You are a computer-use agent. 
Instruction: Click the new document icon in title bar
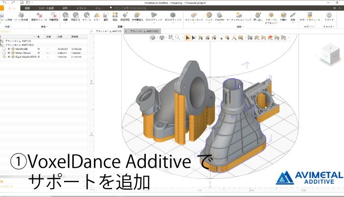click(22, 2)
